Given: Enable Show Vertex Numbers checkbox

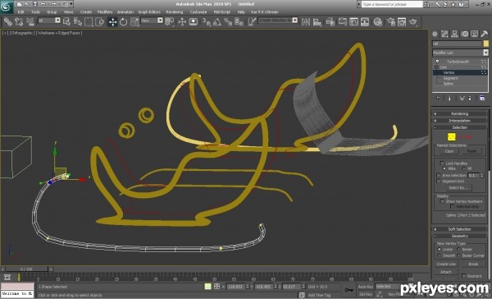Looking at the screenshot, I should point(442,201).
